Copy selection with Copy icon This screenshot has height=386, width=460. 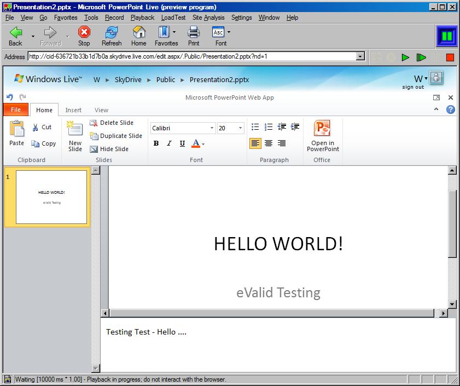click(x=35, y=143)
